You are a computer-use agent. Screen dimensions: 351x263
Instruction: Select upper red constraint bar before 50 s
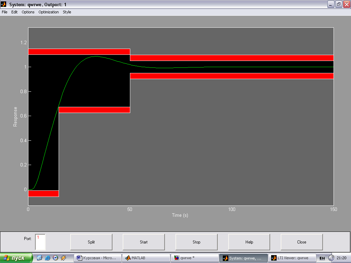tap(79, 52)
